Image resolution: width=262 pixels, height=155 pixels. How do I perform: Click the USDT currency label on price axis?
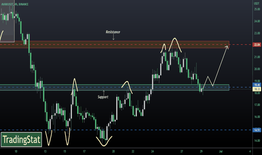[257, 3]
